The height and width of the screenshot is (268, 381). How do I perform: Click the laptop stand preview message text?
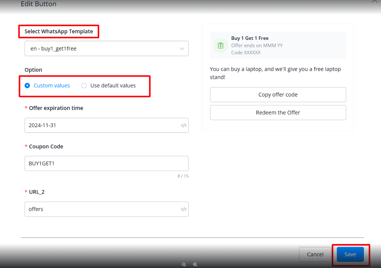point(275,73)
